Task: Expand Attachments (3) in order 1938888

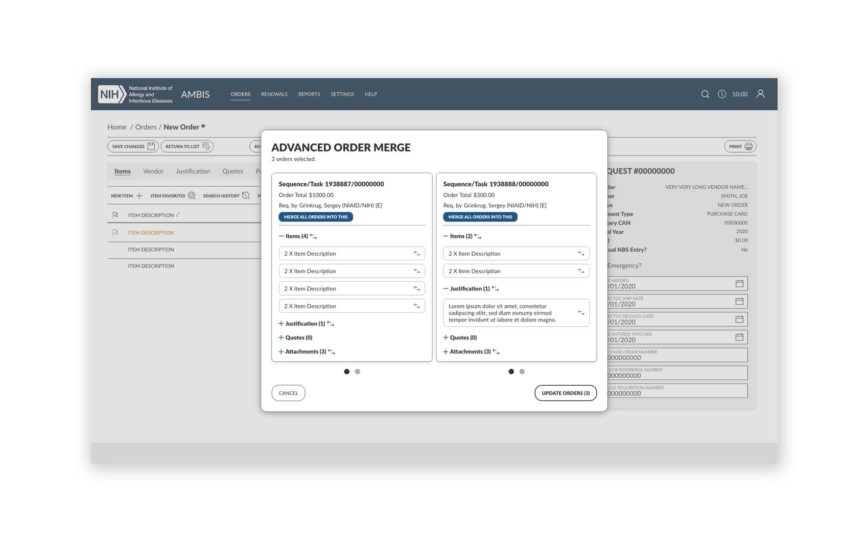Action: 445,352
